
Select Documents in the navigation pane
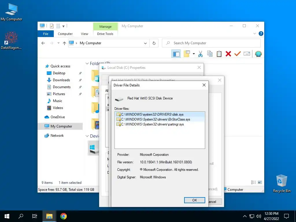62,87
